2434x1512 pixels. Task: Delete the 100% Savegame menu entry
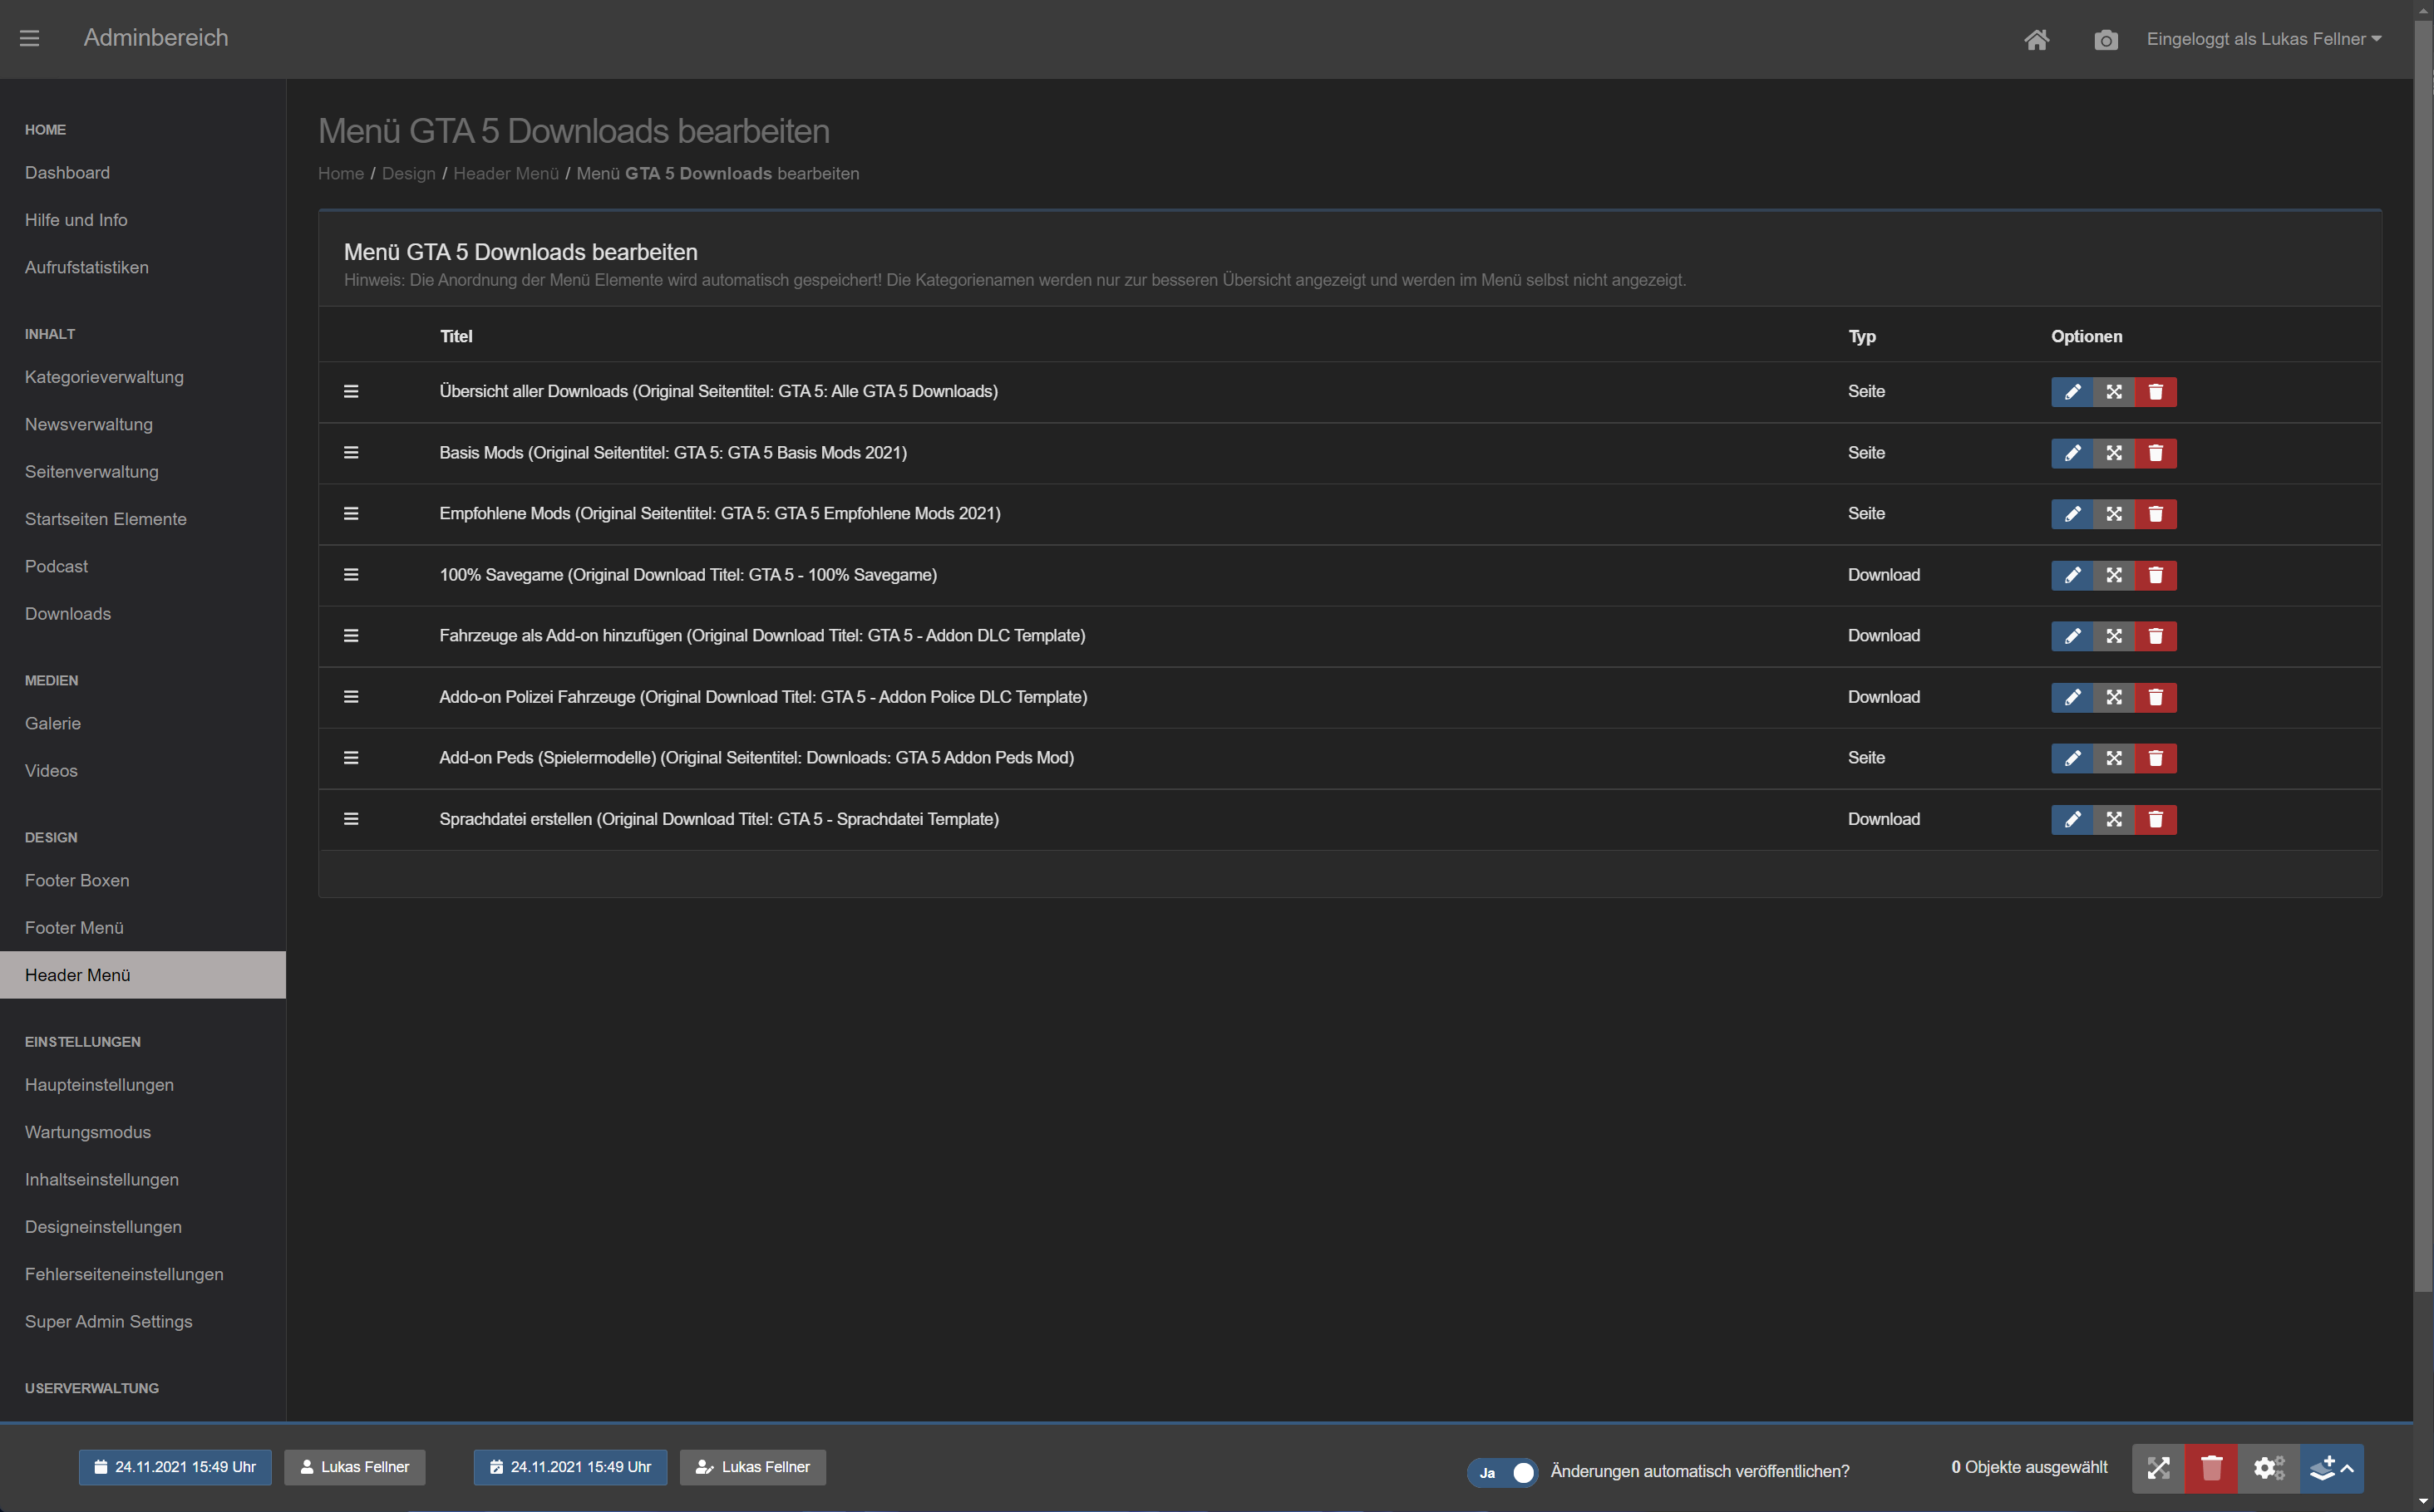2156,575
